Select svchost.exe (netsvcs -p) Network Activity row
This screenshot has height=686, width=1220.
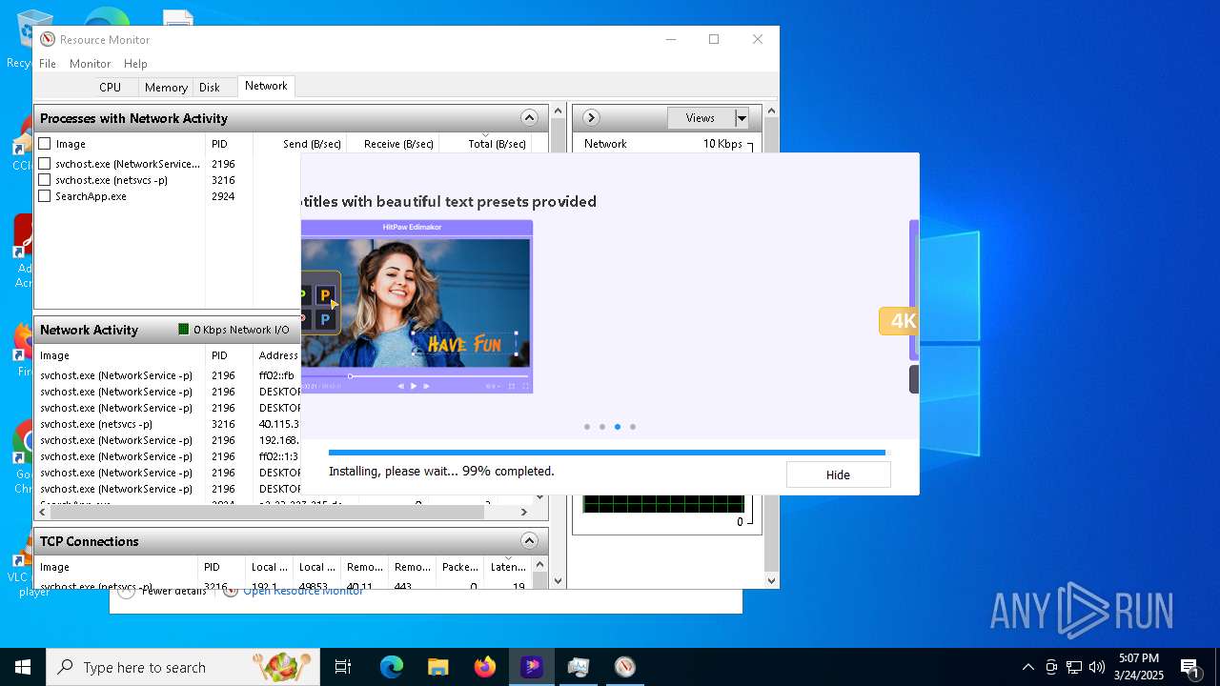coord(169,424)
